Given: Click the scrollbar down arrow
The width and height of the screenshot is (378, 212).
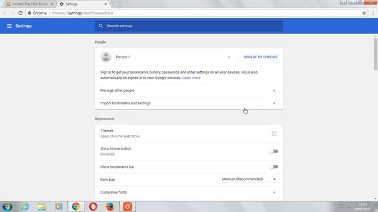Looking at the screenshot, I should [x=376, y=198].
